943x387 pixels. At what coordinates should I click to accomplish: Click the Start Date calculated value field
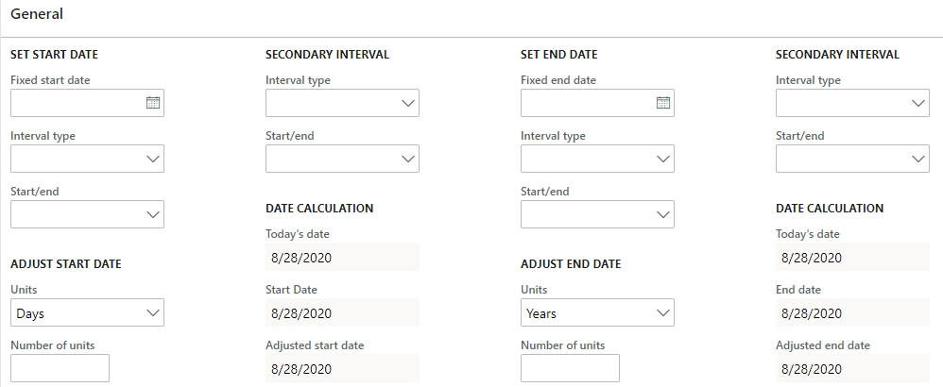pos(342,312)
